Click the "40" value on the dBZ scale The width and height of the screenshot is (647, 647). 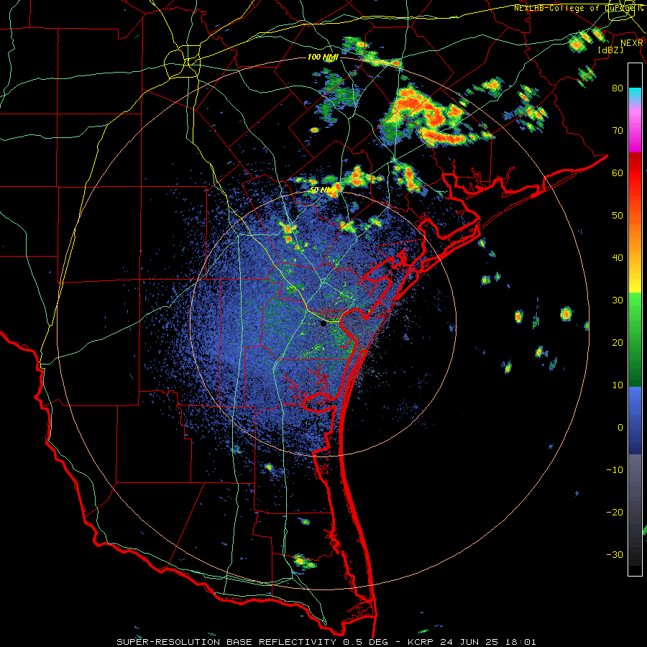[x=618, y=258]
